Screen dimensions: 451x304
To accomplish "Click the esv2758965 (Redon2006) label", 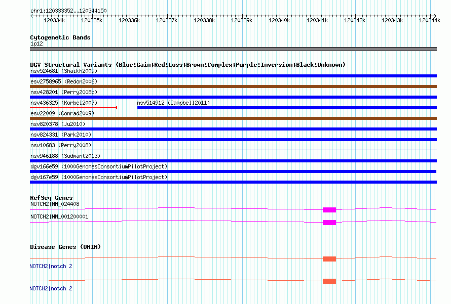I will point(64,81).
